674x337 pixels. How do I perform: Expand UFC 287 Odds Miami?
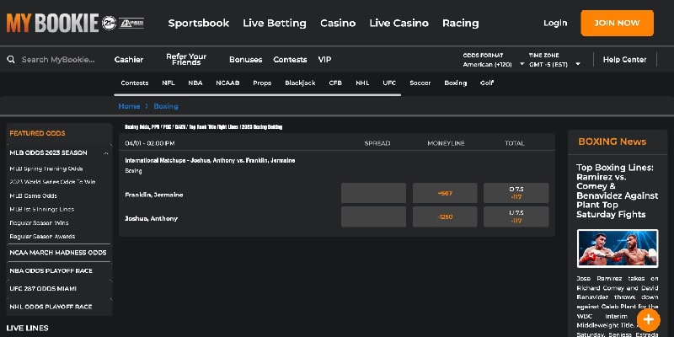(x=58, y=289)
